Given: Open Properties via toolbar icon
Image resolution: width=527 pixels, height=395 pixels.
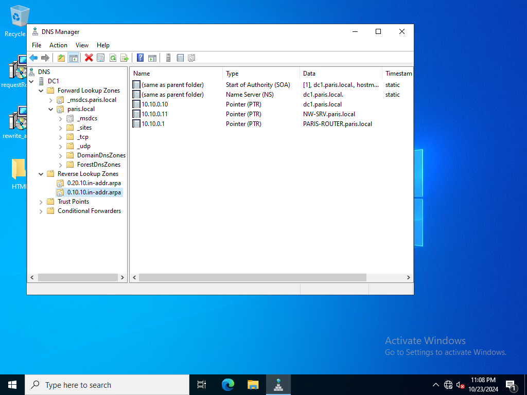Looking at the screenshot, I should (x=100, y=58).
